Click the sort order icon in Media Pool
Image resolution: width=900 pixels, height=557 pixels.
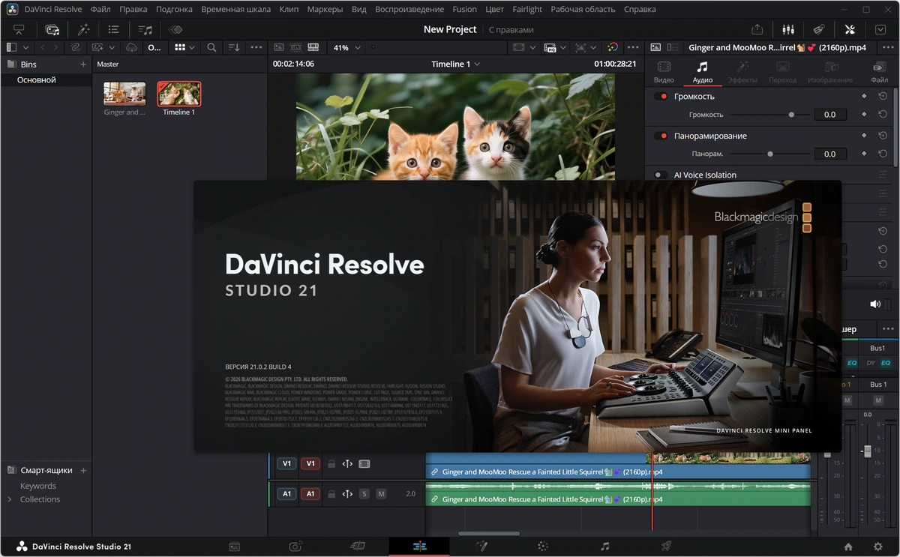pos(234,47)
